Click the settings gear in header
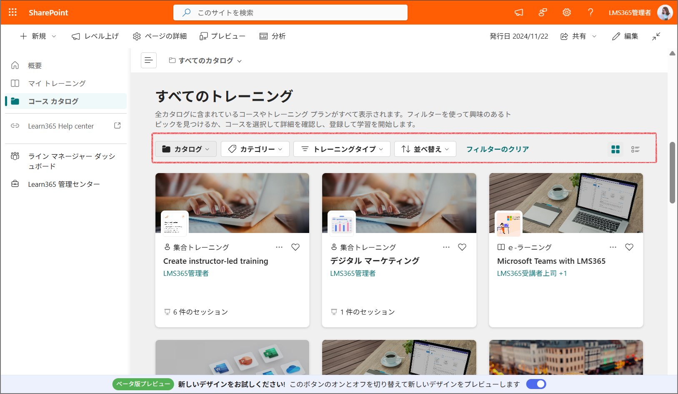Viewport: 678px width, 394px height. pos(566,12)
